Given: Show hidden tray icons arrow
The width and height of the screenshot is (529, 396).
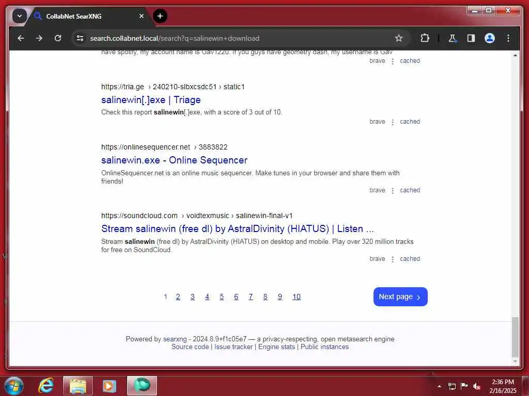Looking at the screenshot, I should point(439,386).
